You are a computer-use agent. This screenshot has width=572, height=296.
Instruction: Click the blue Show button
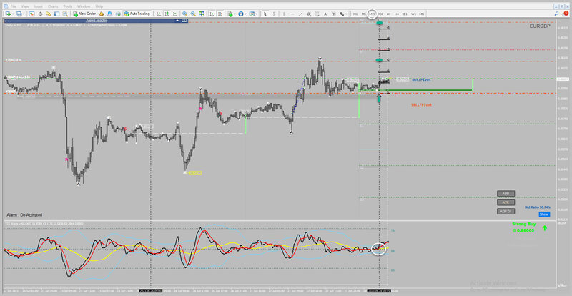(544, 214)
